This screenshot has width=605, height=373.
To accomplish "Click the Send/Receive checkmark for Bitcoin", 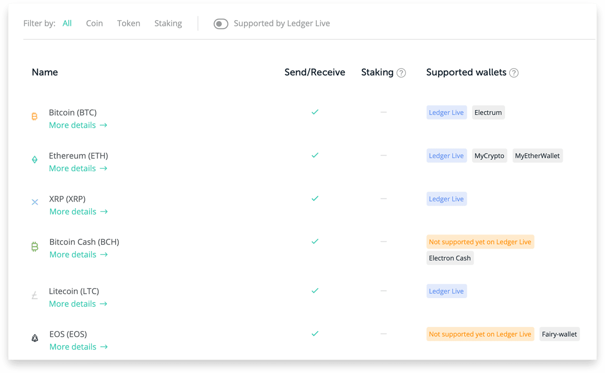I will tap(315, 112).
